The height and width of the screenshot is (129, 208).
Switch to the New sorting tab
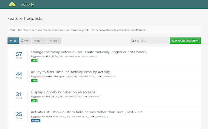[x=25, y=41]
